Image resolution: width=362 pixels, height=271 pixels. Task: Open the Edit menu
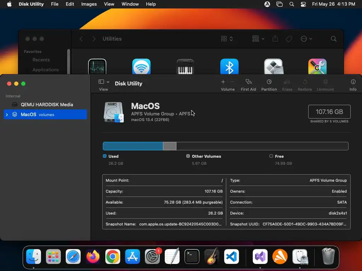click(x=70, y=4)
